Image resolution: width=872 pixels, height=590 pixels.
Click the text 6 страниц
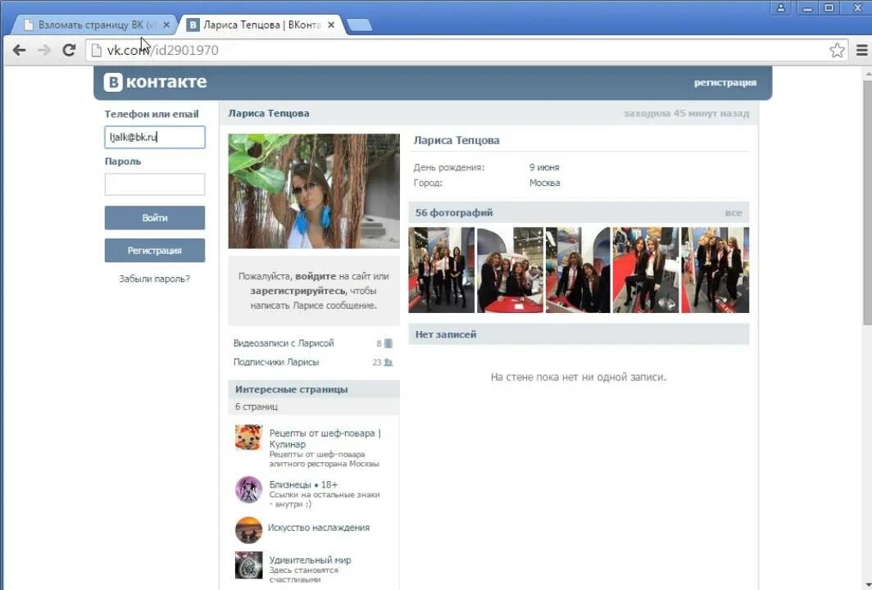pos(257,407)
